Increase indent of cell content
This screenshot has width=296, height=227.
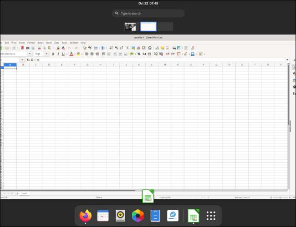pyautogui.click(x=168, y=54)
